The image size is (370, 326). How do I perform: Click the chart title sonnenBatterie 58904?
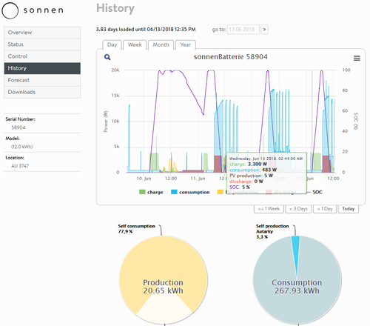click(230, 57)
